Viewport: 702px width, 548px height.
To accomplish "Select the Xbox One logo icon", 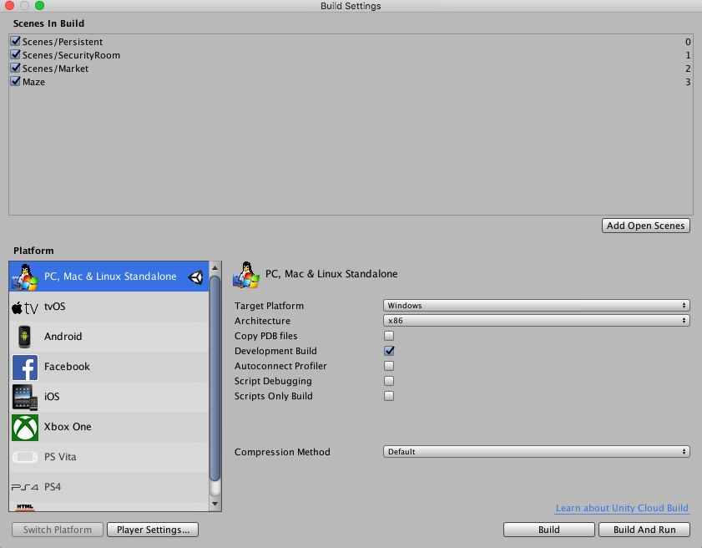I will [25, 428].
